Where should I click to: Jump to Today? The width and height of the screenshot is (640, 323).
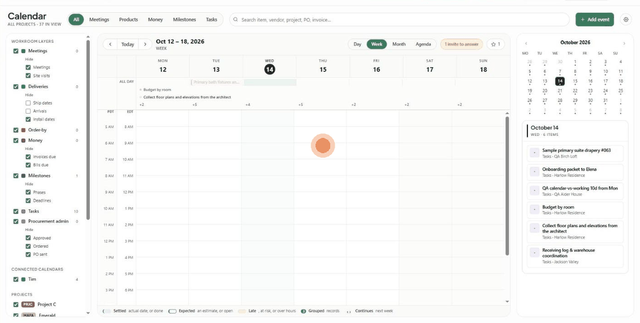[128, 45]
